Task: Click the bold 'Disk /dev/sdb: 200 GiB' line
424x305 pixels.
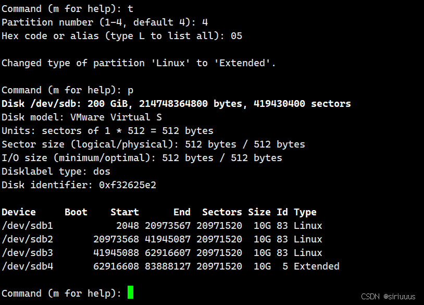Action: click(176, 104)
